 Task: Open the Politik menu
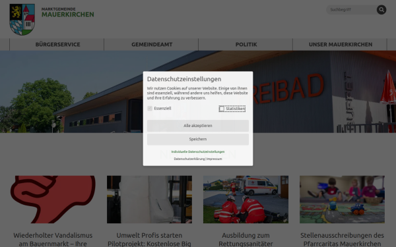[x=246, y=44]
